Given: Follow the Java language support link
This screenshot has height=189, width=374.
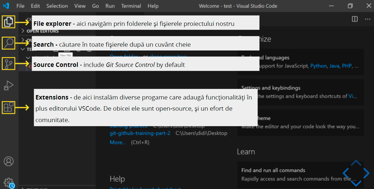Looking at the screenshot, I should pyautogui.click(x=334, y=66).
